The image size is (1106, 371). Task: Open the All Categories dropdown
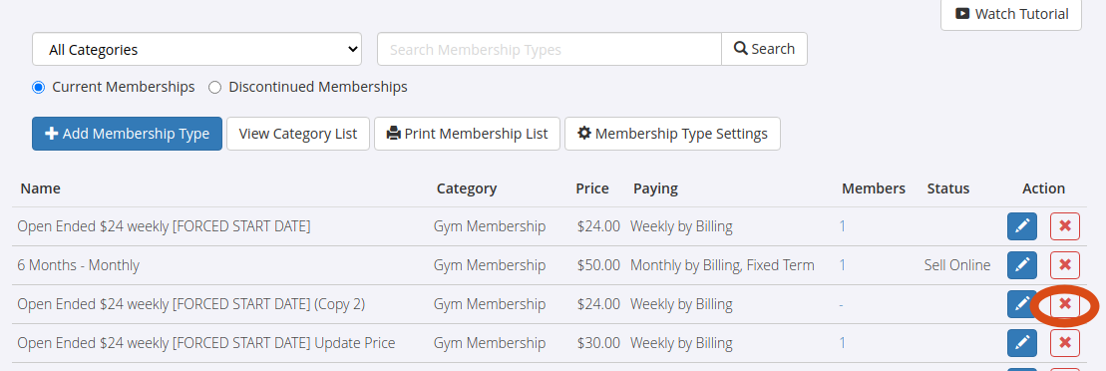(196, 50)
